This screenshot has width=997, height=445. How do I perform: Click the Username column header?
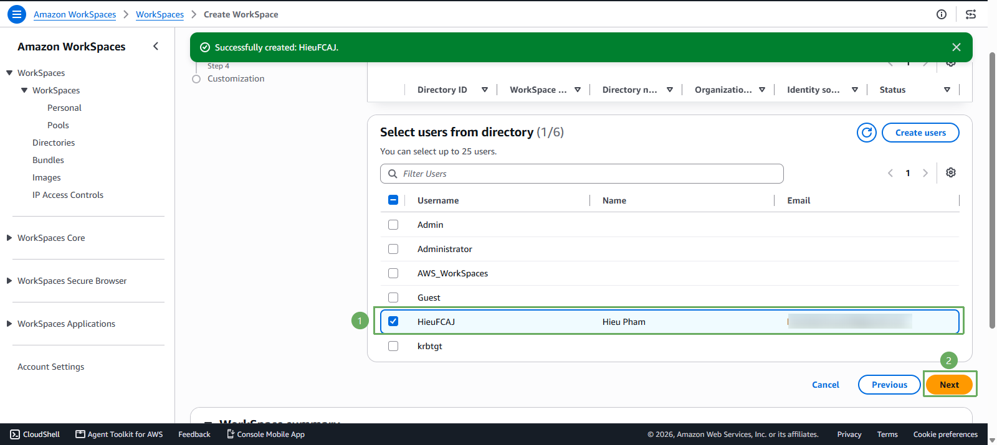[x=438, y=200]
